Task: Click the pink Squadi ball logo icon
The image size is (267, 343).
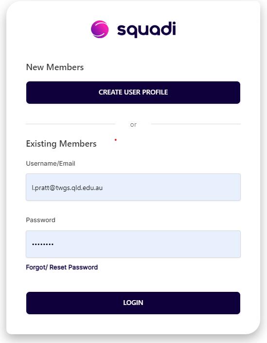Action: (100, 29)
